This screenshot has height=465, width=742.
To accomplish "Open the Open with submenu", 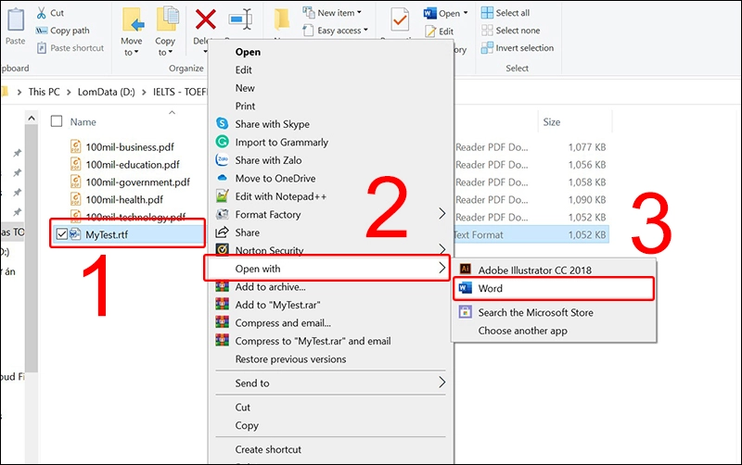I will pyautogui.click(x=326, y=269).
